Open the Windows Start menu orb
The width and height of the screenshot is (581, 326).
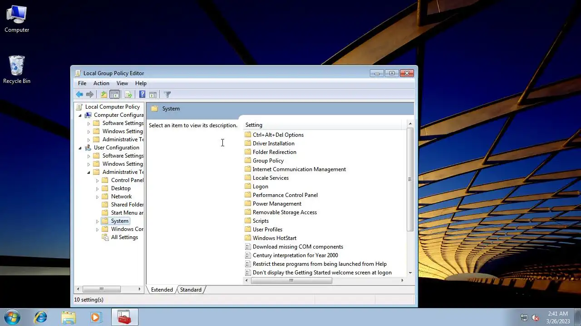click(12, 317)
